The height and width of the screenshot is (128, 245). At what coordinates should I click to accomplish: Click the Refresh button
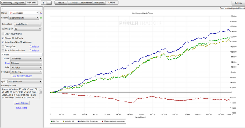[x=238, y=3]
